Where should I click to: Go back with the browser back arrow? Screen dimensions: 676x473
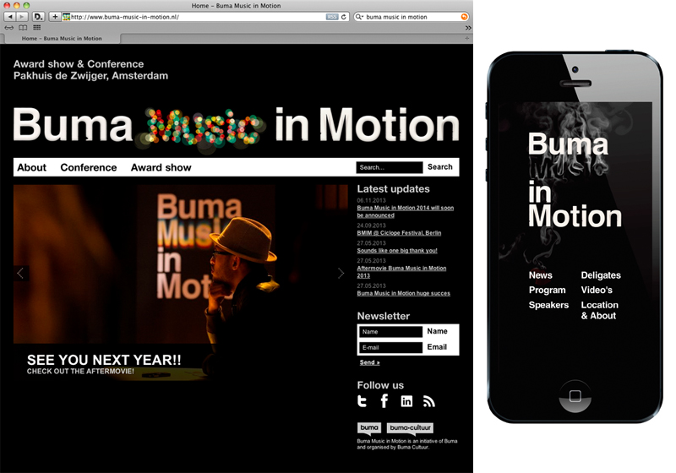click(10, 17)
